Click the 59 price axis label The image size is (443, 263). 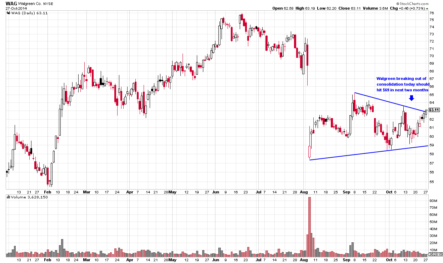432,145
